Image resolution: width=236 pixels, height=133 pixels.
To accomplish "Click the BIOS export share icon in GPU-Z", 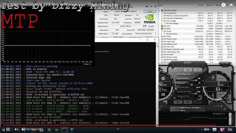I will pos(145,26).
